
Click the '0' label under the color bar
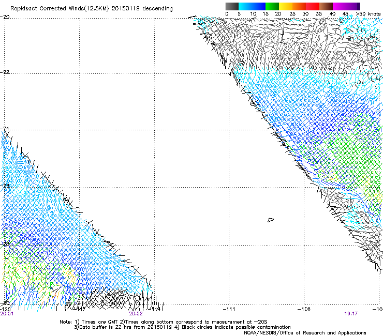tap(227, 13)
